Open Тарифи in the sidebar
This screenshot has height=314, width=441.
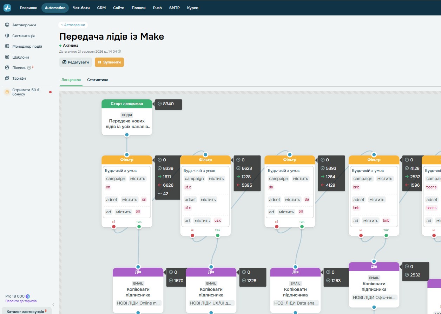point(19,78)
